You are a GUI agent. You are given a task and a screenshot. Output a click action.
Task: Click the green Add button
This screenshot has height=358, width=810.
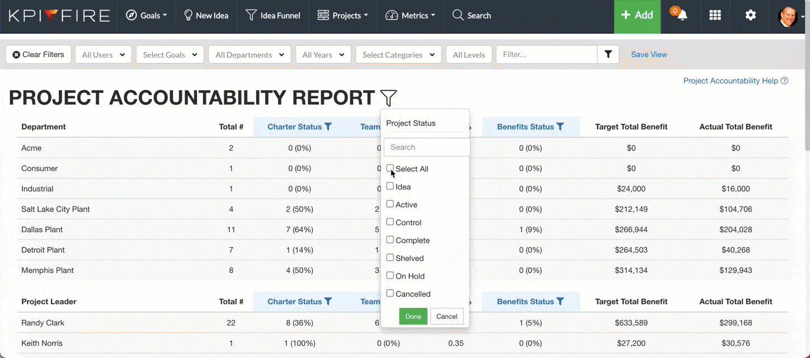[637, 16]
